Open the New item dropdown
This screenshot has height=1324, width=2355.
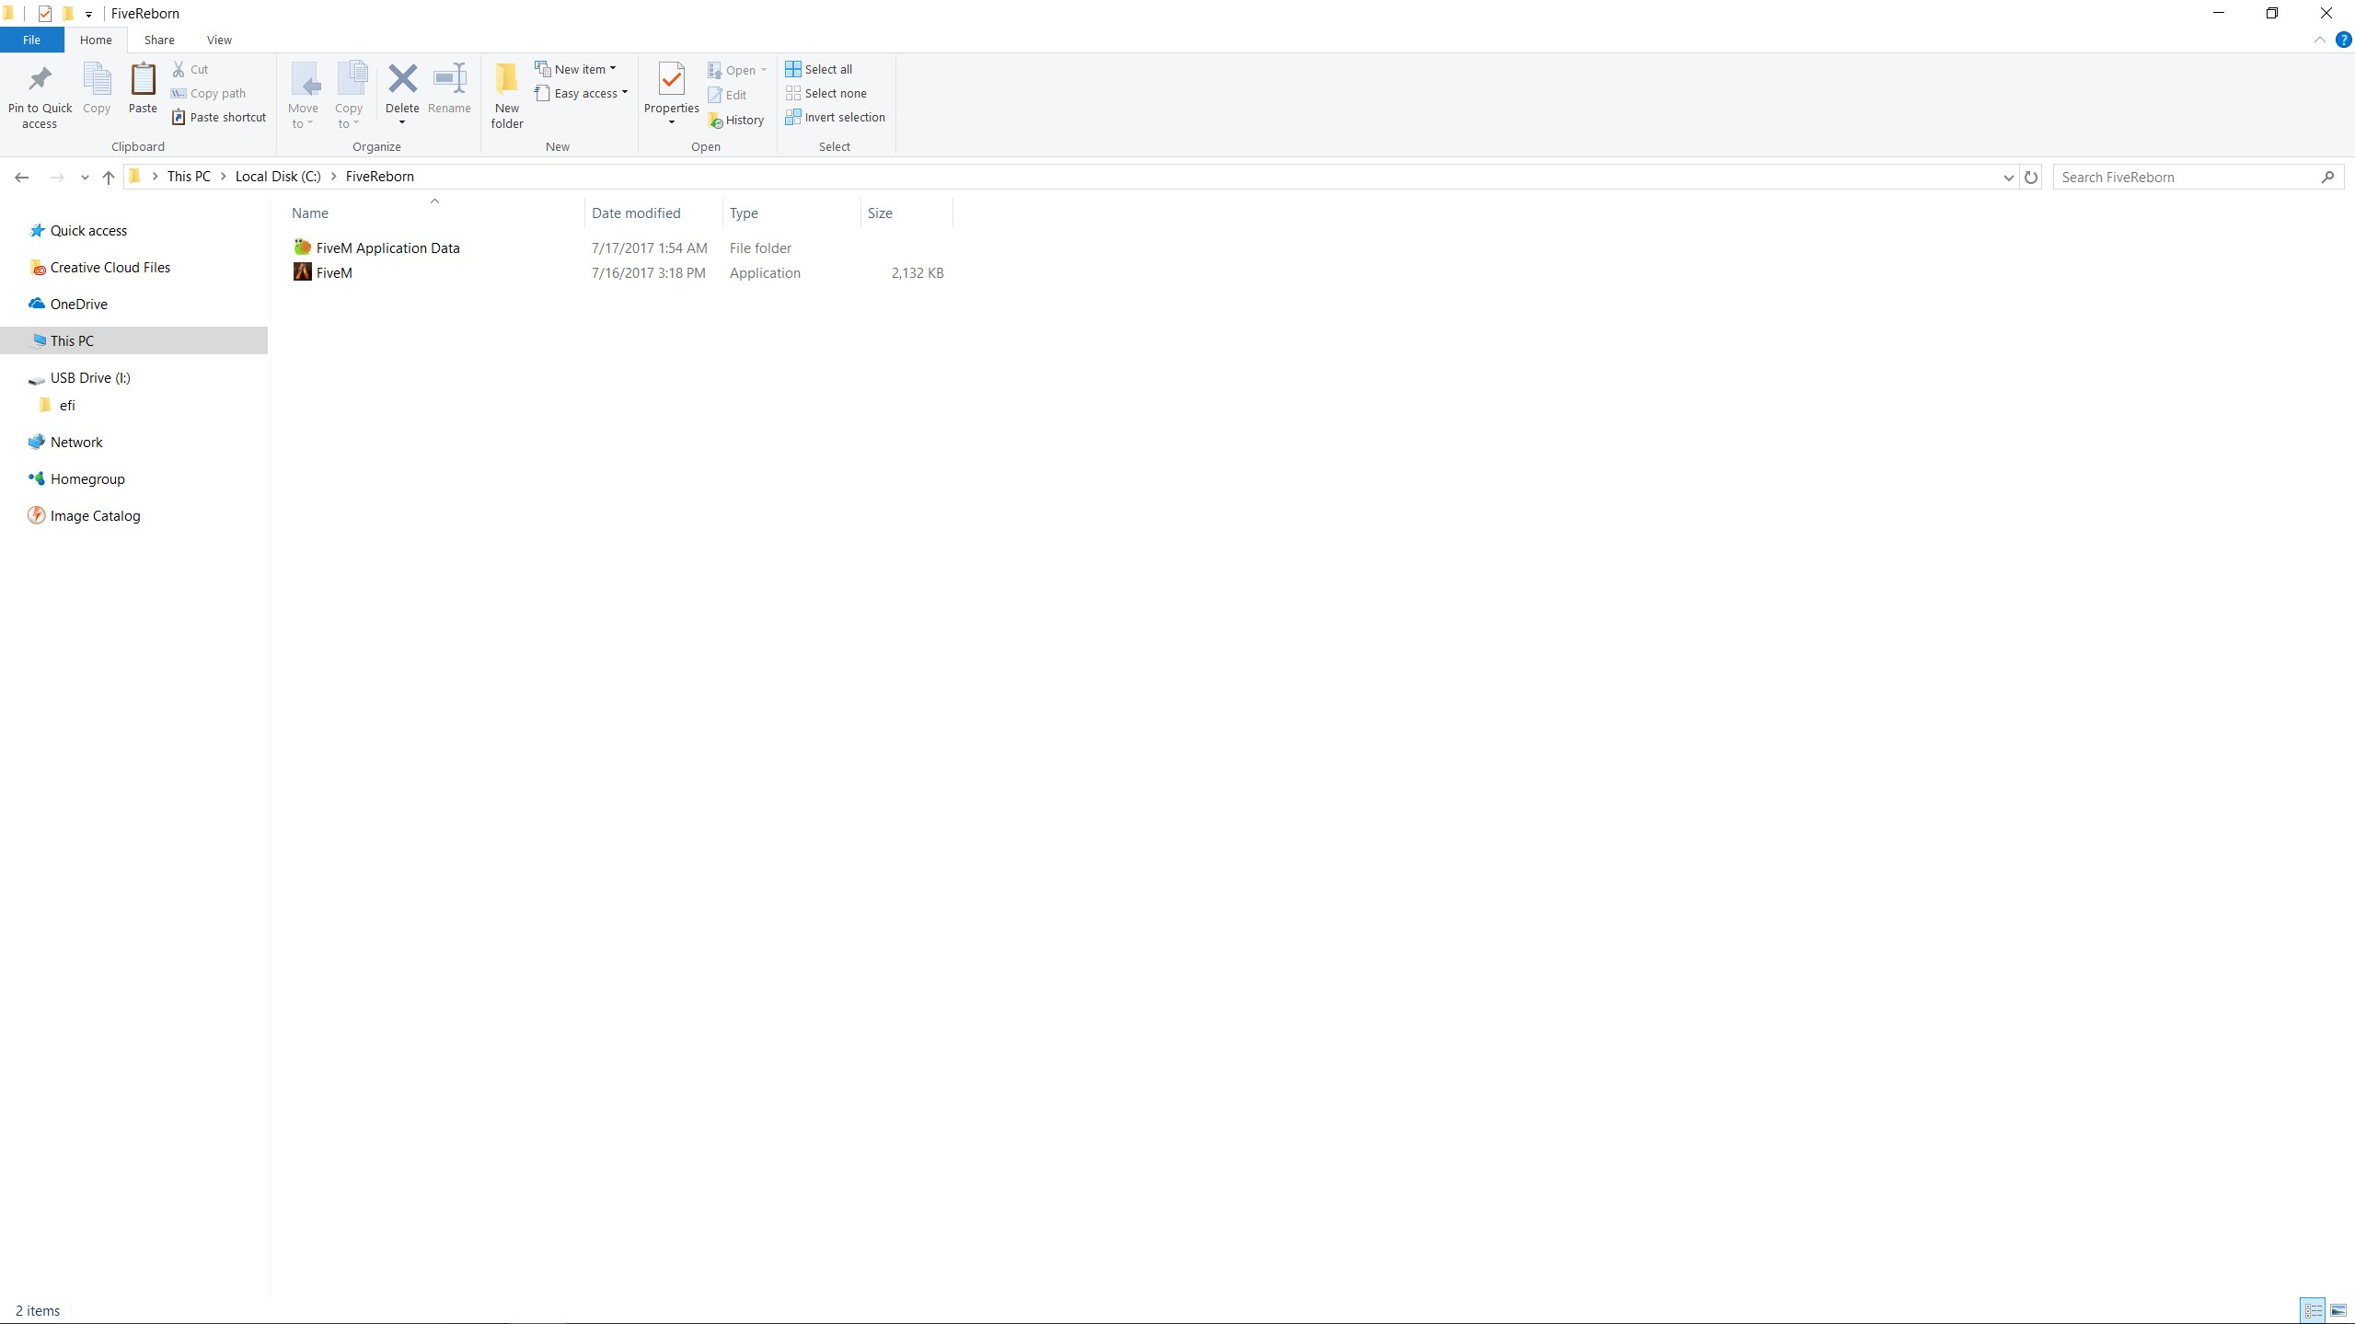576,69
